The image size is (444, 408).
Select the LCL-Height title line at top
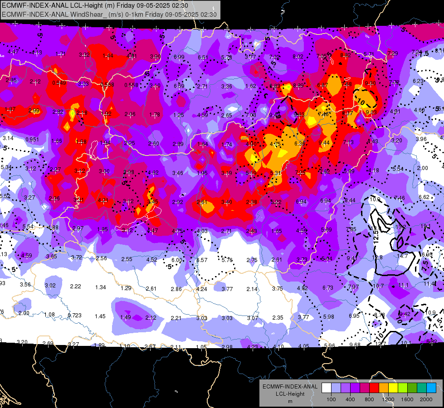tap(95, 5)
